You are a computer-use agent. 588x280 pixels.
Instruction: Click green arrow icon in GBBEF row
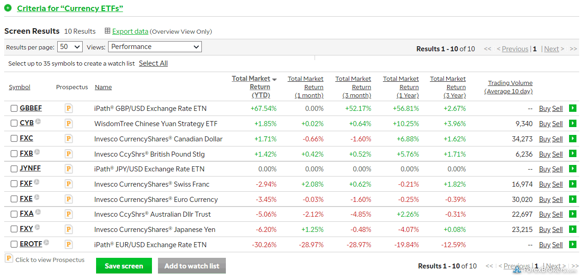tap(573, 108)
